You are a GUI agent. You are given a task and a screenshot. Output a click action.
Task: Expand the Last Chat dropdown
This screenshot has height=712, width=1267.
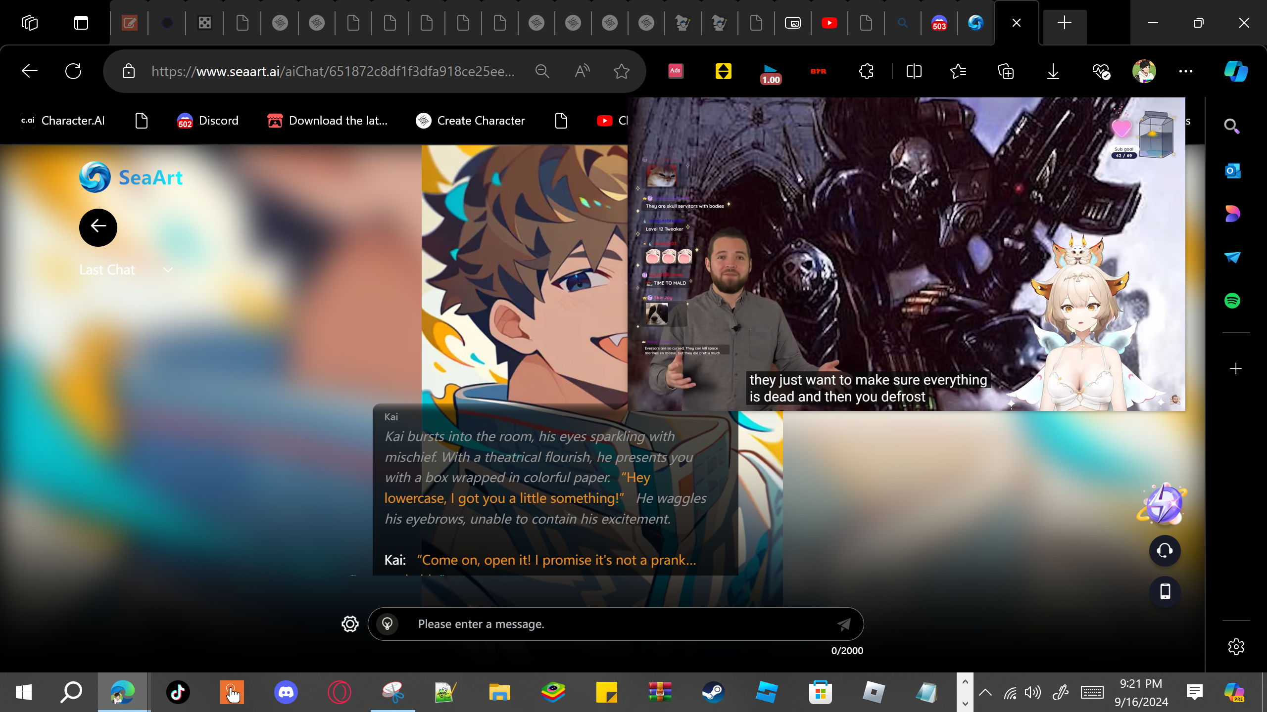[126, 269]
